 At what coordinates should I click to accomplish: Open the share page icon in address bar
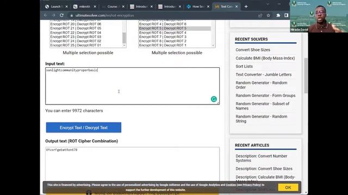[260, 15]
